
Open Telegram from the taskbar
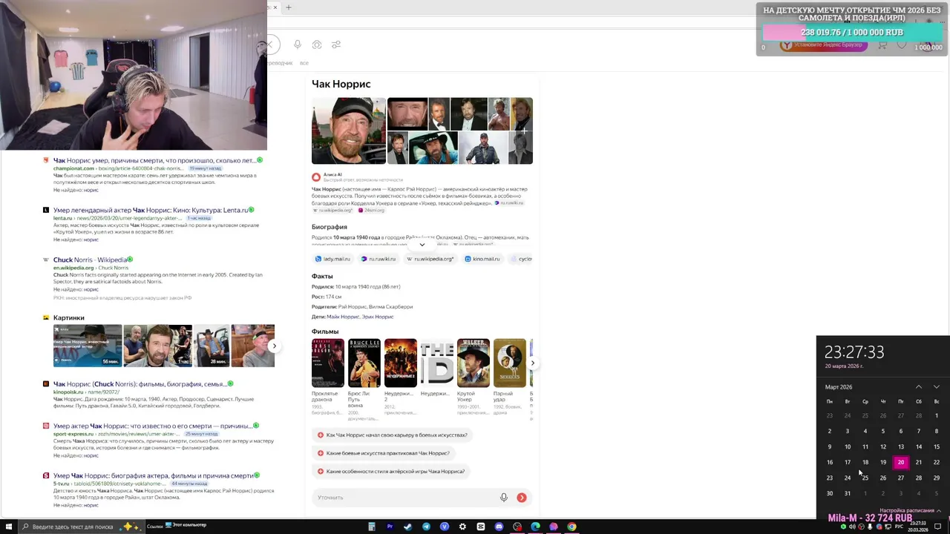[x=426, y=527]
